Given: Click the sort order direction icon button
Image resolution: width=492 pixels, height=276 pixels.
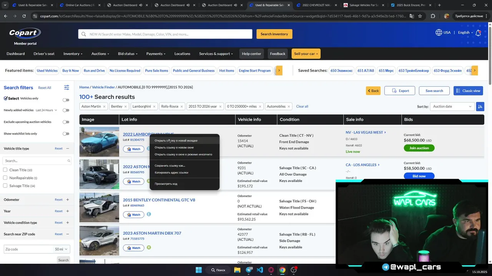Looking at the screenshot, I should [x=480, y=107].
